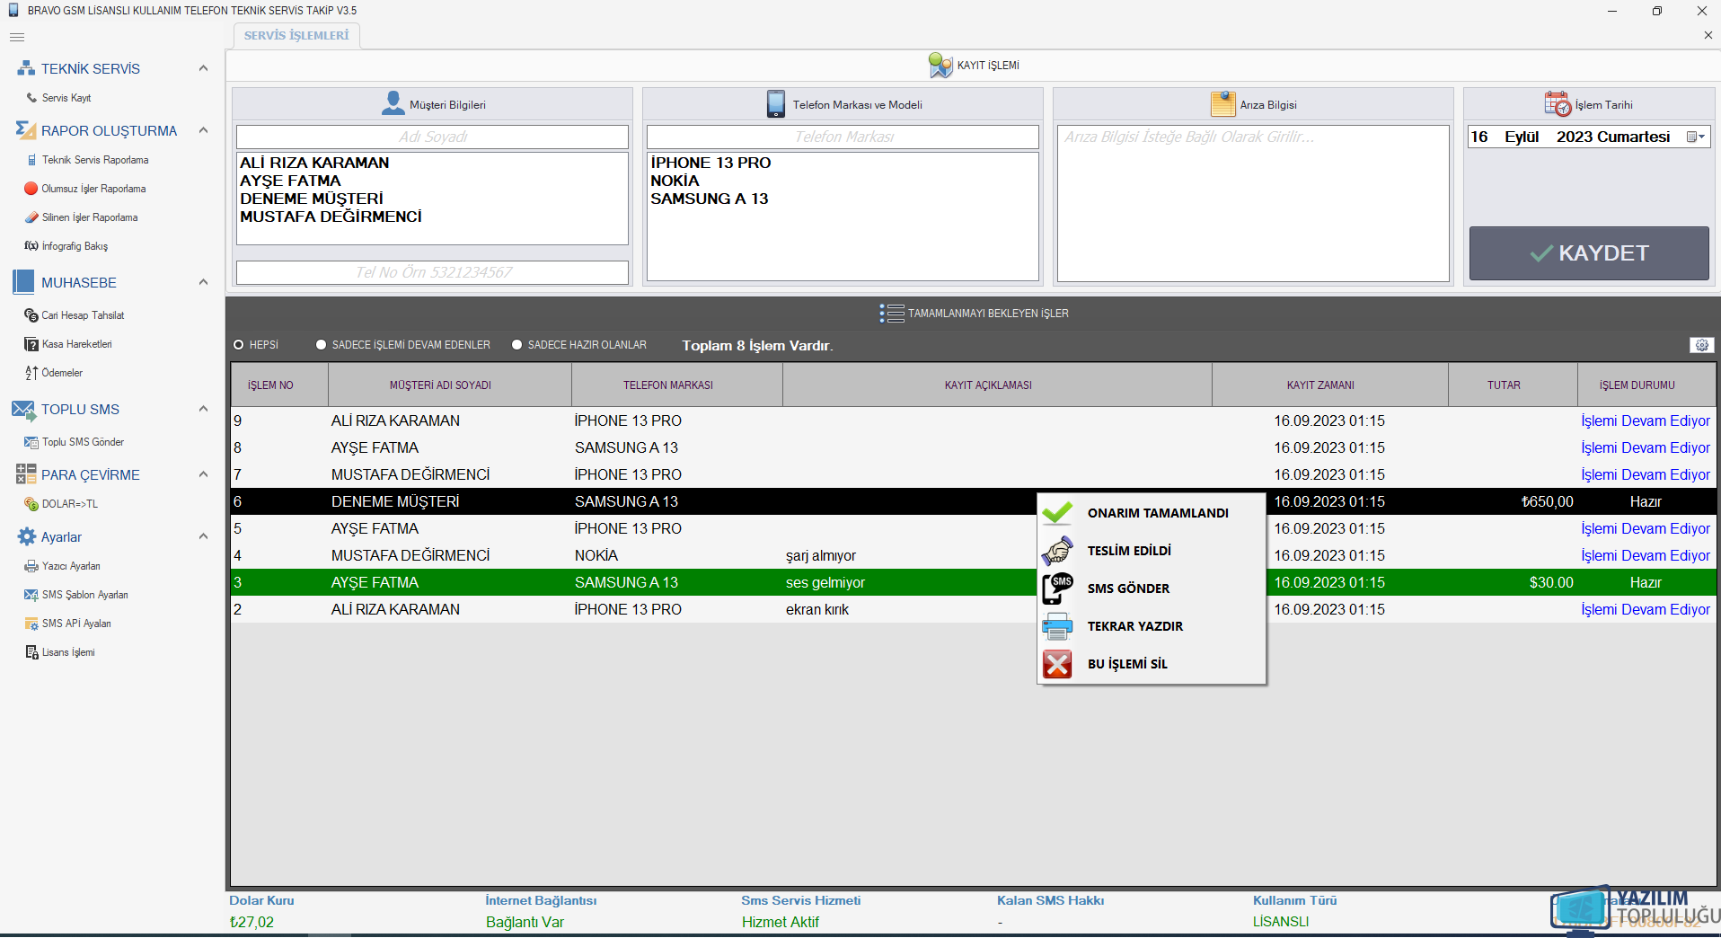Click the Servis Kayıt phone icon

(x=32, y=98)
